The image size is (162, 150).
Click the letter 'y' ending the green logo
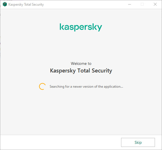point(99,28)
